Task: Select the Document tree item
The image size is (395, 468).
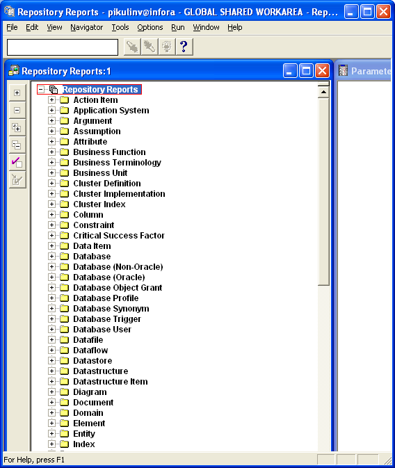Action: (93, 403)
